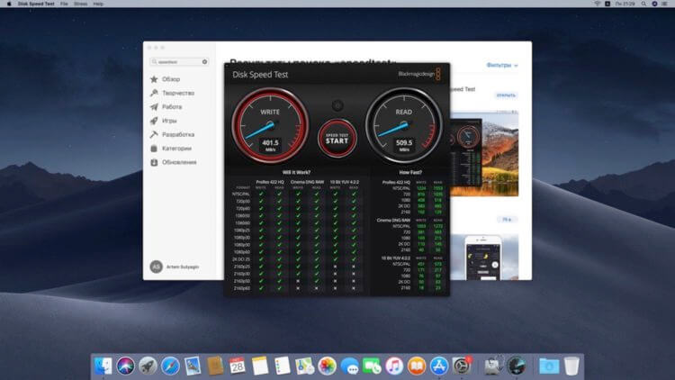Open App Store from the Dock

439,366
